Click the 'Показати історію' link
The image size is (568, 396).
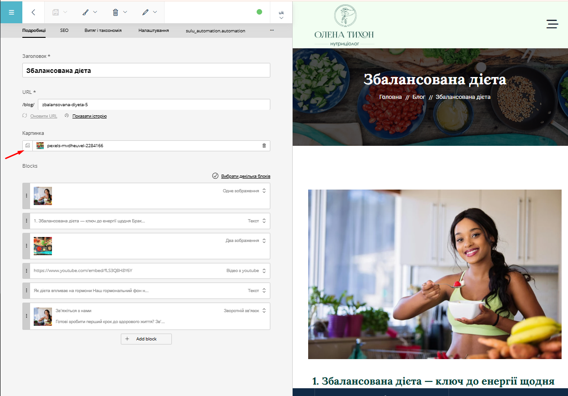(89, 116)
